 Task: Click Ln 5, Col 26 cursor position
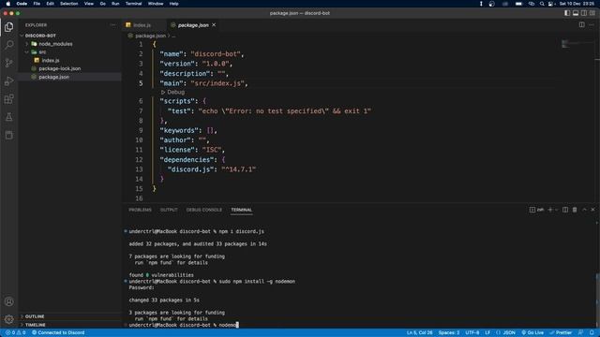click(x=419, y=333)
